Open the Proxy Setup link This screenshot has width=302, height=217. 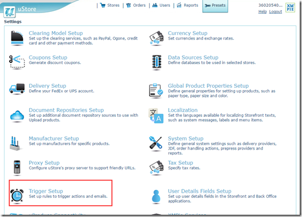click(44, 163)
